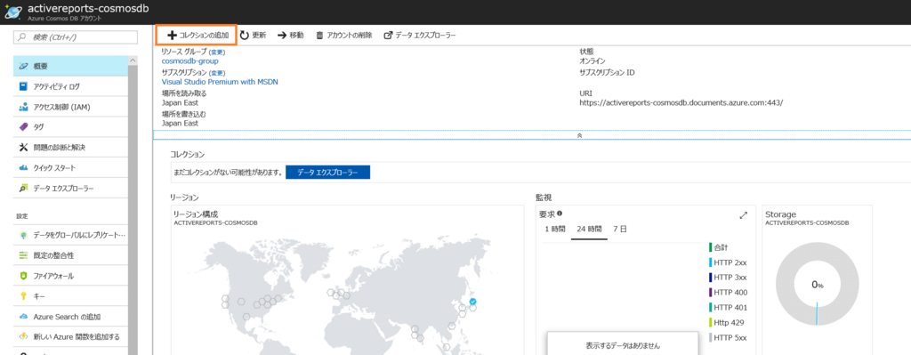Click the ファイアウォール shield icon

click(23, 276)
